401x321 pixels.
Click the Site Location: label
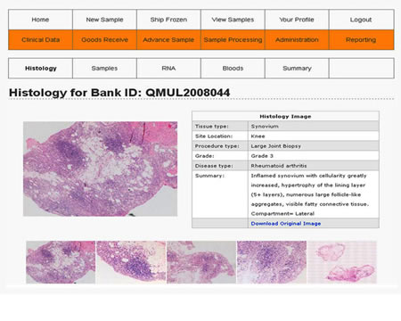tap(214, 136)
